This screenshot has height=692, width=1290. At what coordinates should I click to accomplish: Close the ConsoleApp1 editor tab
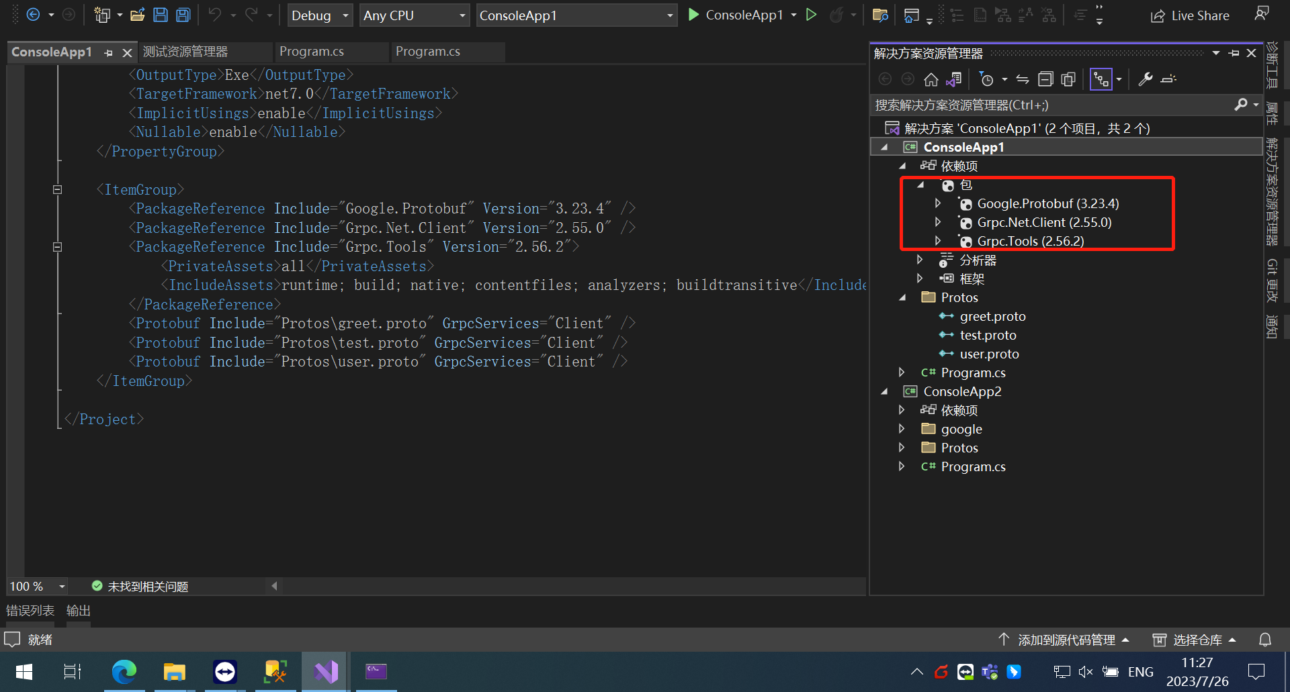click(127, 52)
